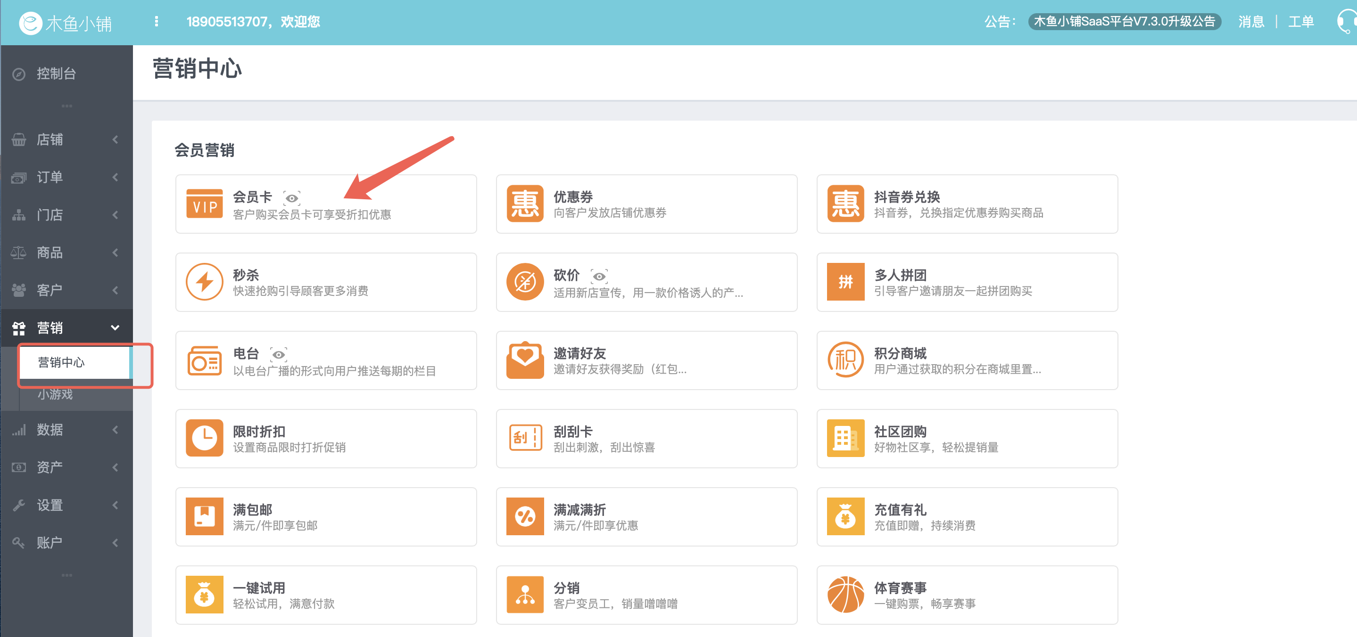Screen dimensions: 1357x637
Task: Click the VIP 会员卡 icon
Action: click(x=204, y=204)
